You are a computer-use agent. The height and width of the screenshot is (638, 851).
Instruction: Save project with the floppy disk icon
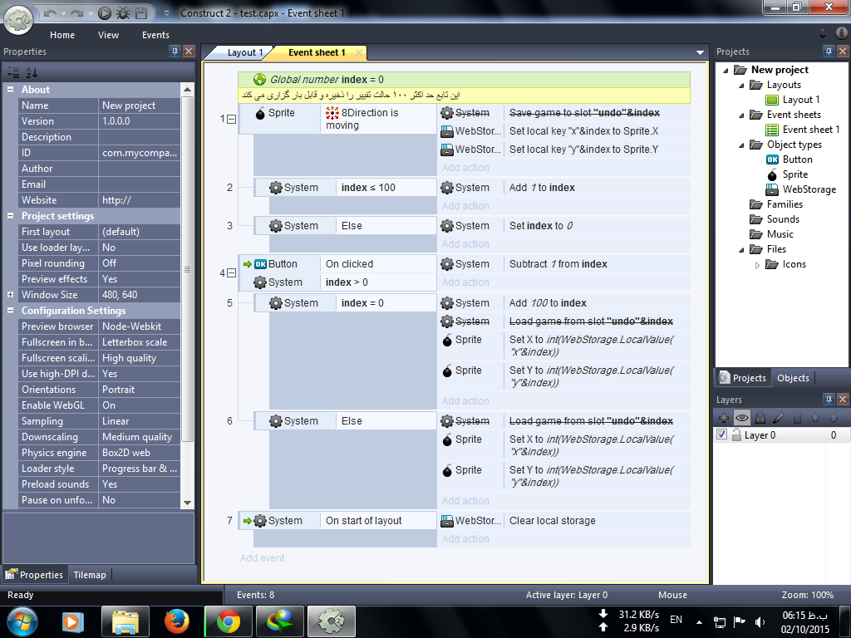click(x=141, y=13)
